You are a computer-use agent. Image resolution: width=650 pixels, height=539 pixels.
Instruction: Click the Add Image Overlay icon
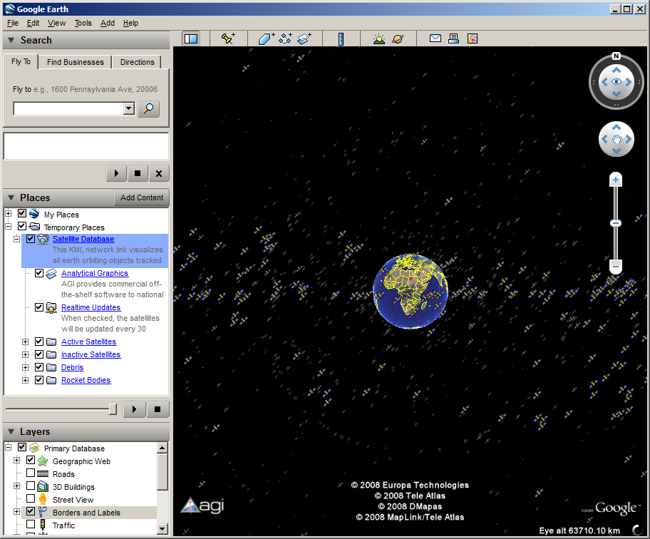click(x=304, y=39)
